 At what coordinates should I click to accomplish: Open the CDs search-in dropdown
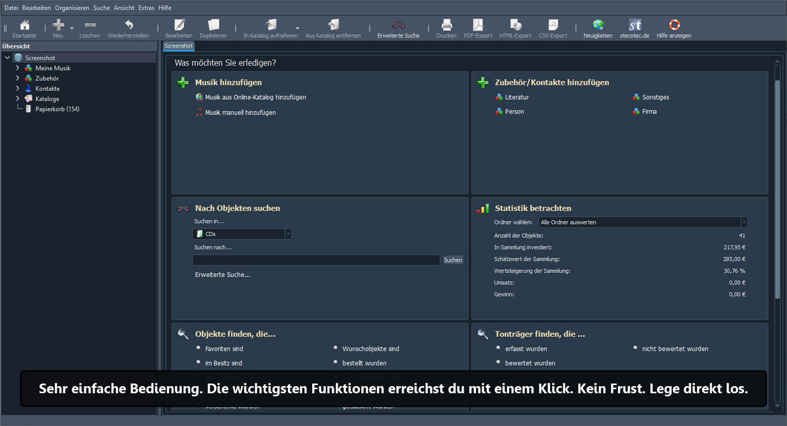242,234
